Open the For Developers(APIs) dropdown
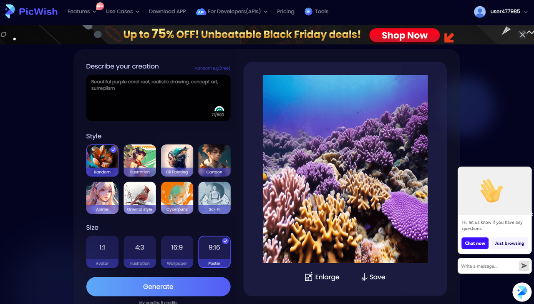This screenshot has height=304, width=534. (232, 11)
